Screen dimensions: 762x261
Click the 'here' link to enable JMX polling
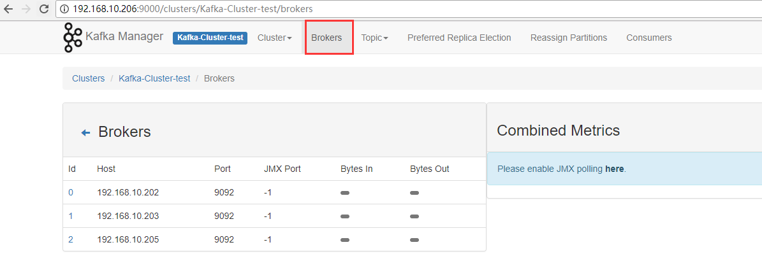614,169
